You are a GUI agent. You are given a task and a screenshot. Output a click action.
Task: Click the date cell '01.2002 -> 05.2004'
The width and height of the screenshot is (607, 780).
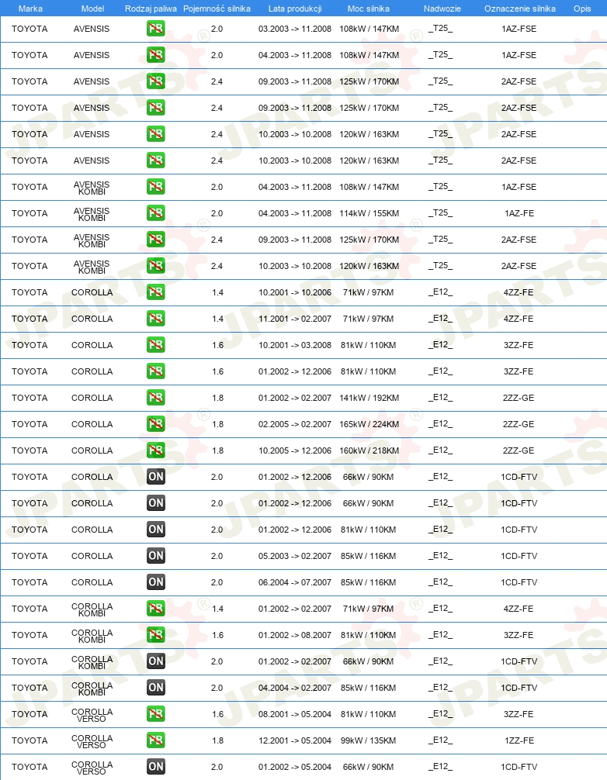[x=295, y=767]
